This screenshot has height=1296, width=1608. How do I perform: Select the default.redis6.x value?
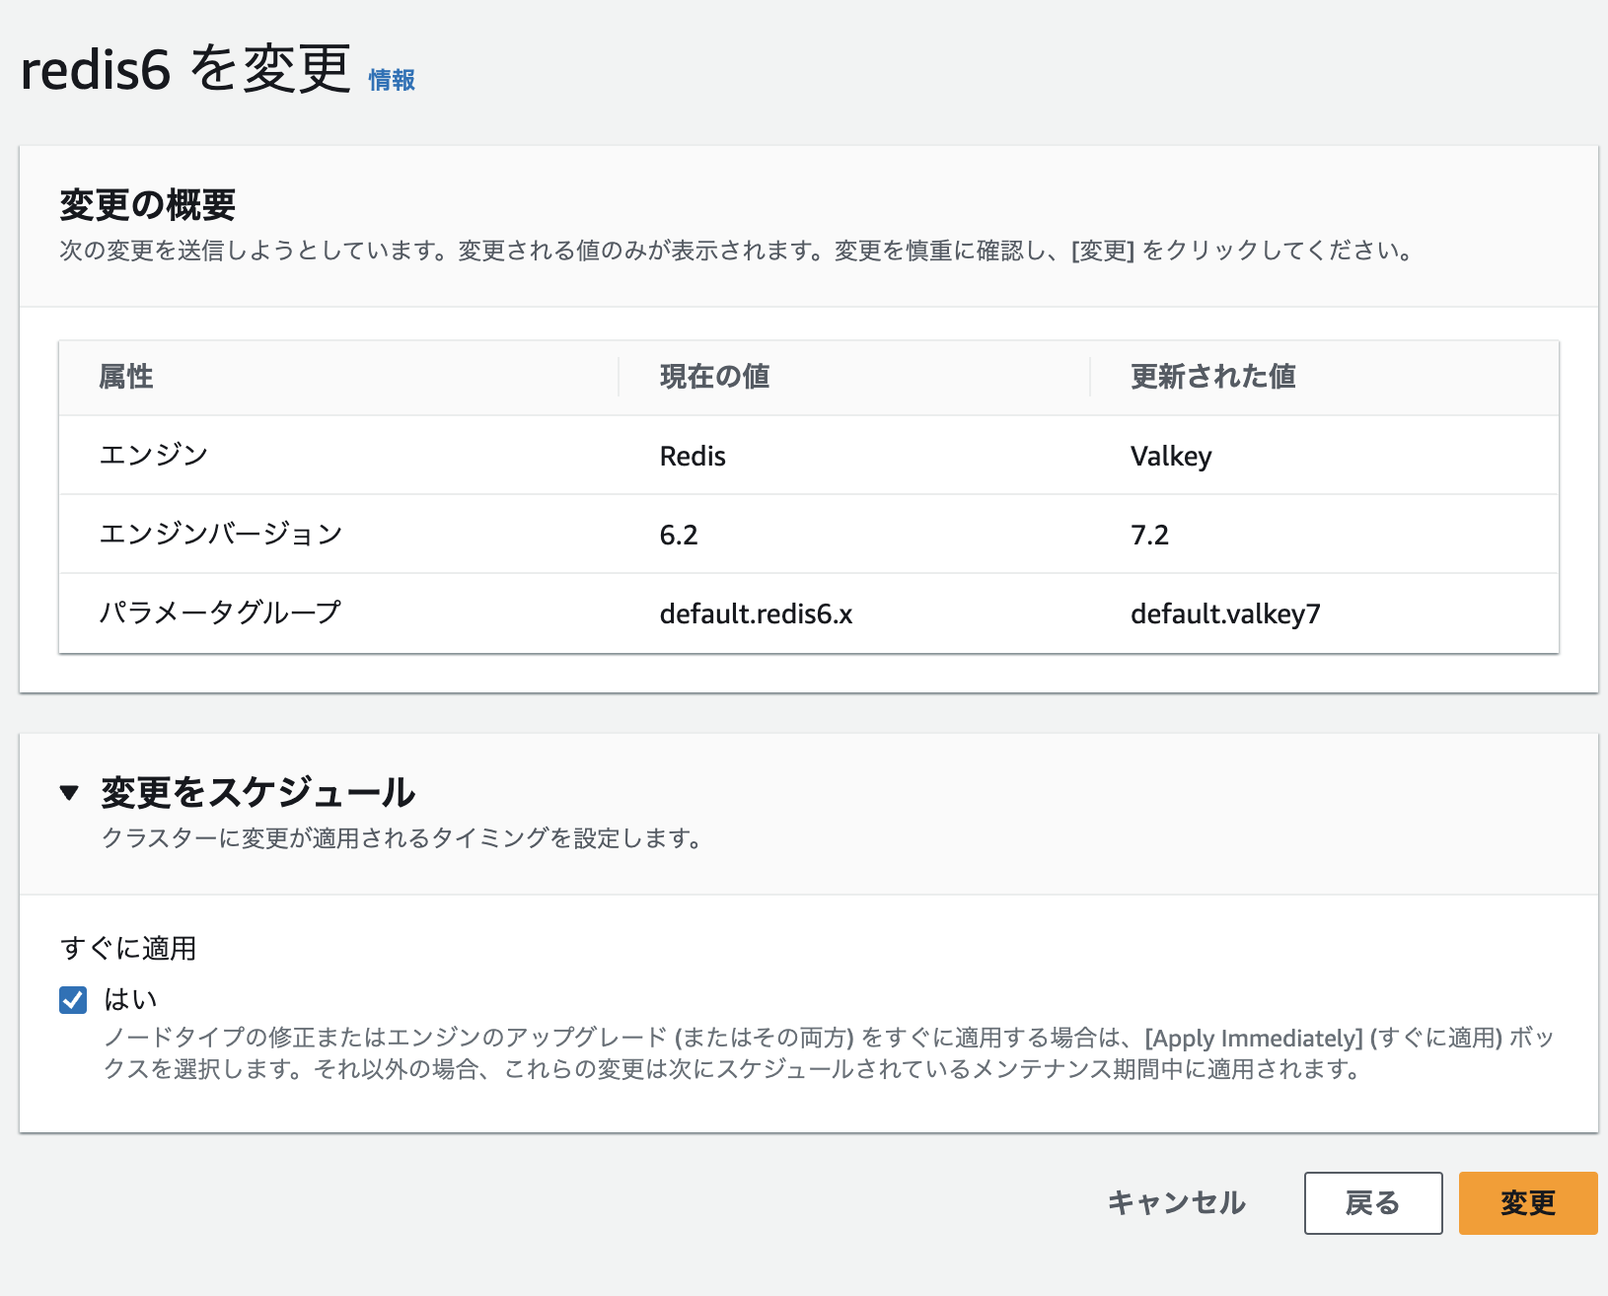[x=756, y=614]
